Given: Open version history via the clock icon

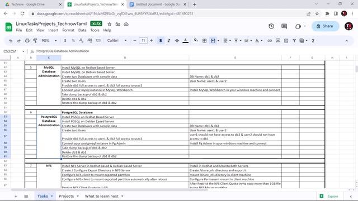Looking at the screenshot, I should 271,26.
